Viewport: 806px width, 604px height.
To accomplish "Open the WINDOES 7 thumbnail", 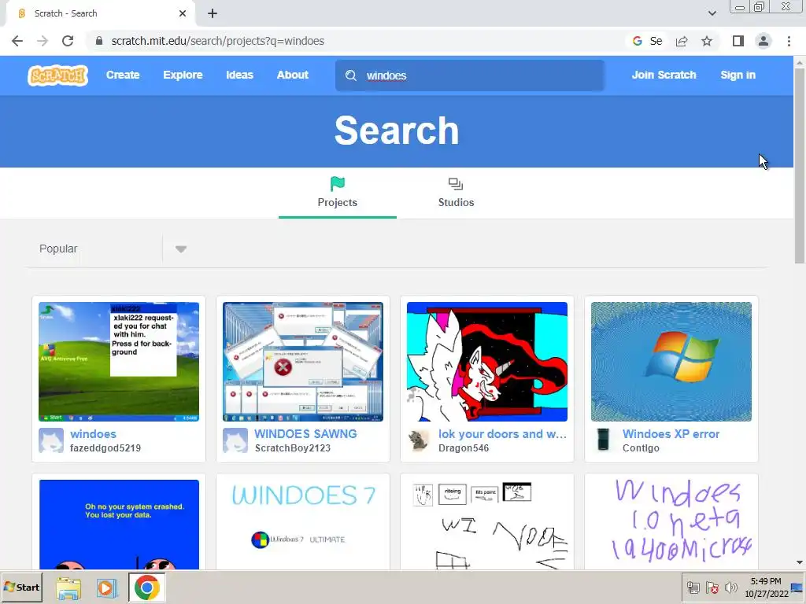I will point(303,525).
